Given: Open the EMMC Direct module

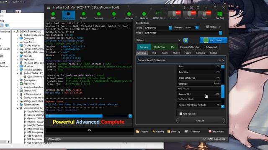Looking at the screenshot, I should tap(159, 15).
